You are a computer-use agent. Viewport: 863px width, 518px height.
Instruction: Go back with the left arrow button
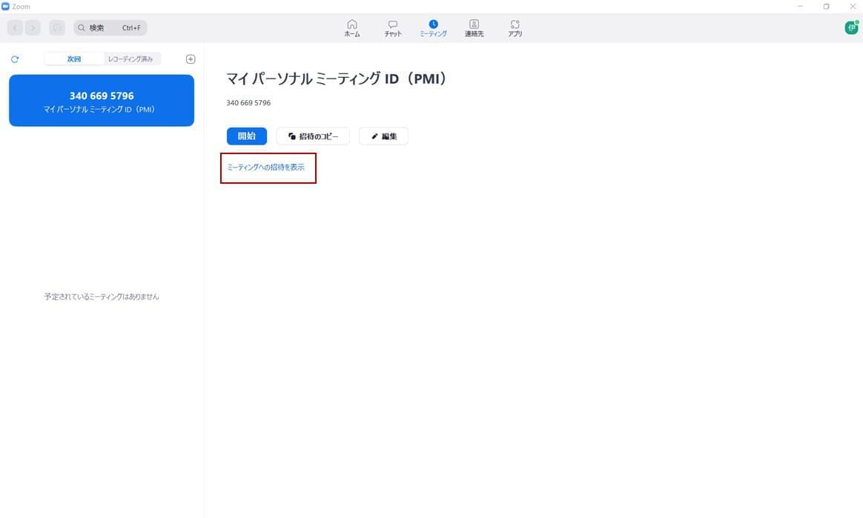click(x=15, y=28)
